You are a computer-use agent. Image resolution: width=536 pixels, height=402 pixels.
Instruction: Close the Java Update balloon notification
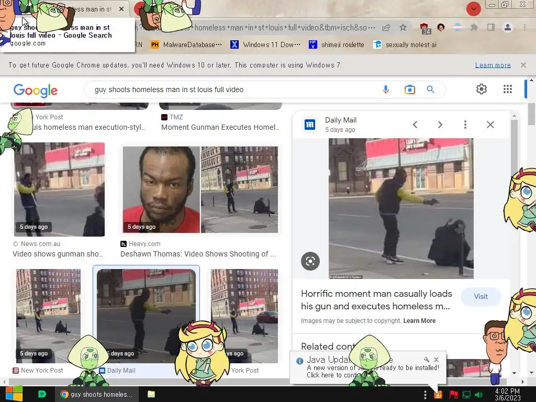tap(436, 359)
